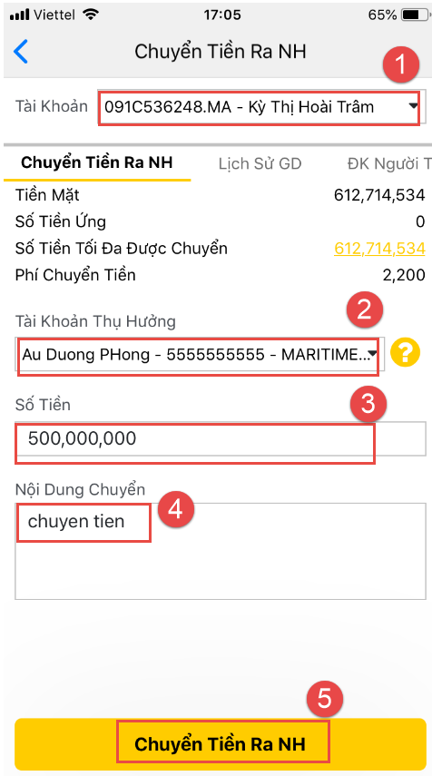
Task: Focus the Số Tiền amount field
Action: [x=221, y=438]
